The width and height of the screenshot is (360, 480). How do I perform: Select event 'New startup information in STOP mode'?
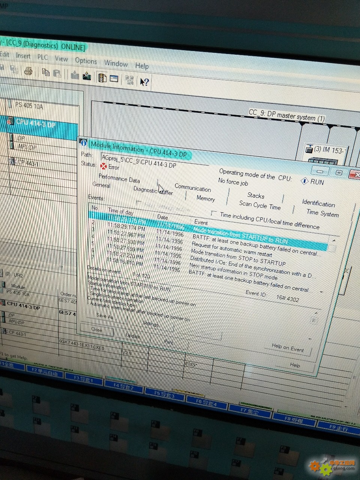[233, 271]
